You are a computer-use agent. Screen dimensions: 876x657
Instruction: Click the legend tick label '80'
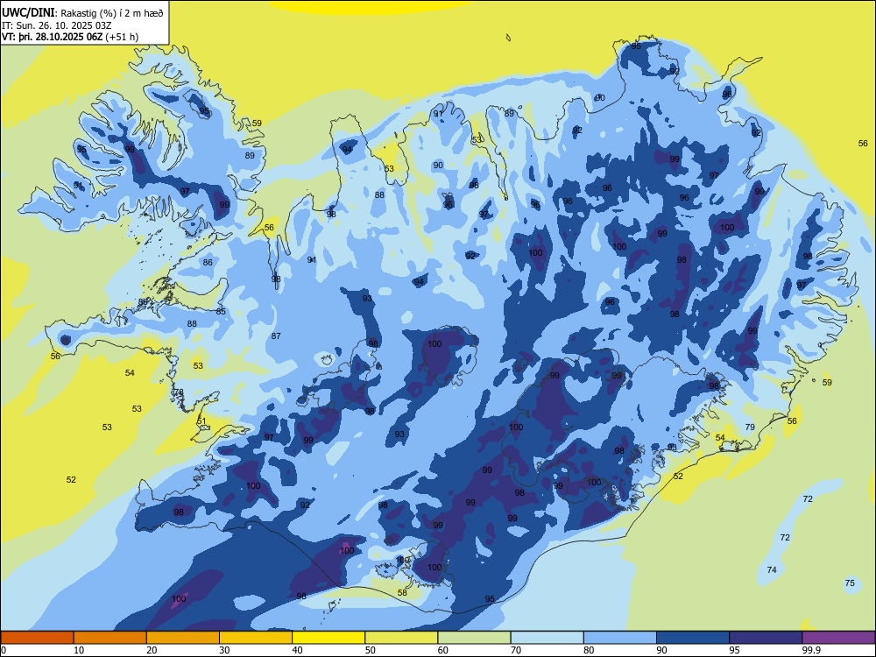tap(589, 650)
